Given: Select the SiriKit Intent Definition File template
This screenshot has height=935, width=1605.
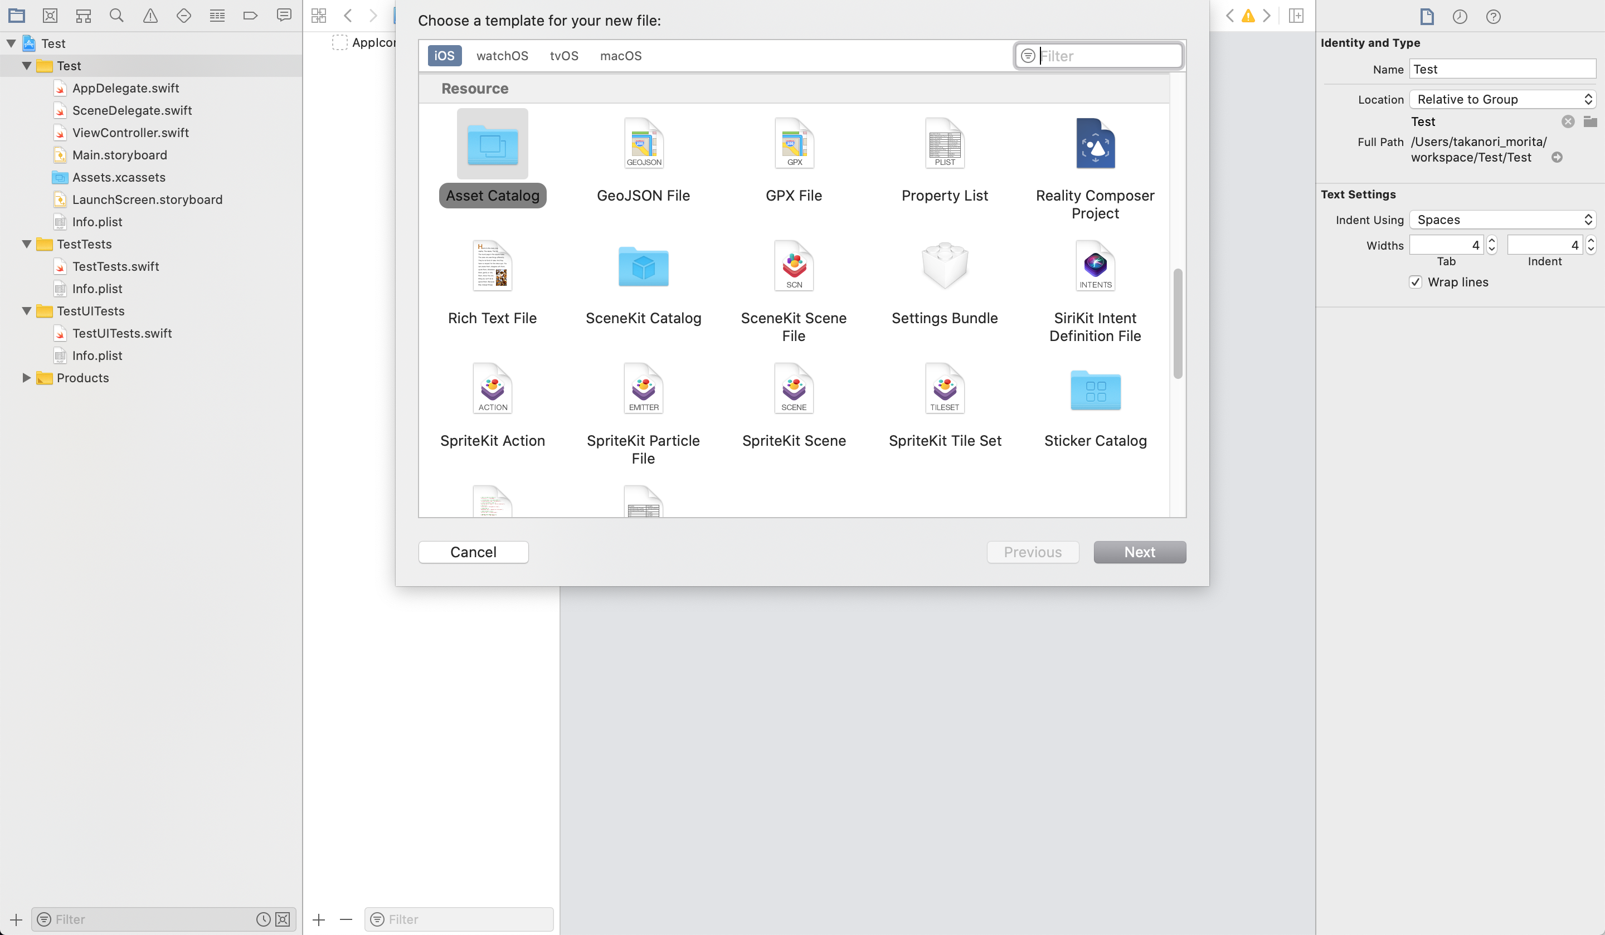Looking at the screenshot, I should pyautogui.click(x=1095, y=292).
